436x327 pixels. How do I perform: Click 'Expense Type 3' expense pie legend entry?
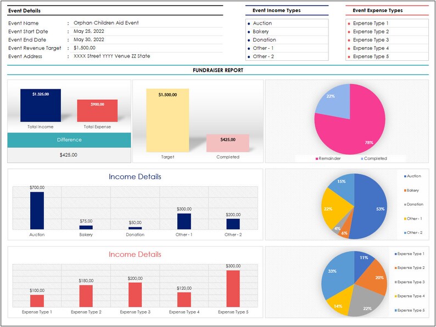(410, 282)
